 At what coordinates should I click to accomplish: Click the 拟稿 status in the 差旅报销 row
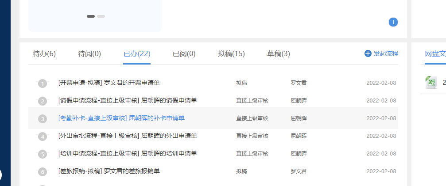click(241, 171)
